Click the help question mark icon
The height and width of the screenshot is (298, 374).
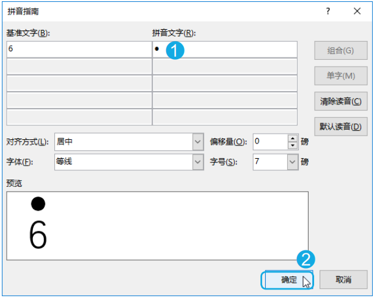click(x=328, y=11)
